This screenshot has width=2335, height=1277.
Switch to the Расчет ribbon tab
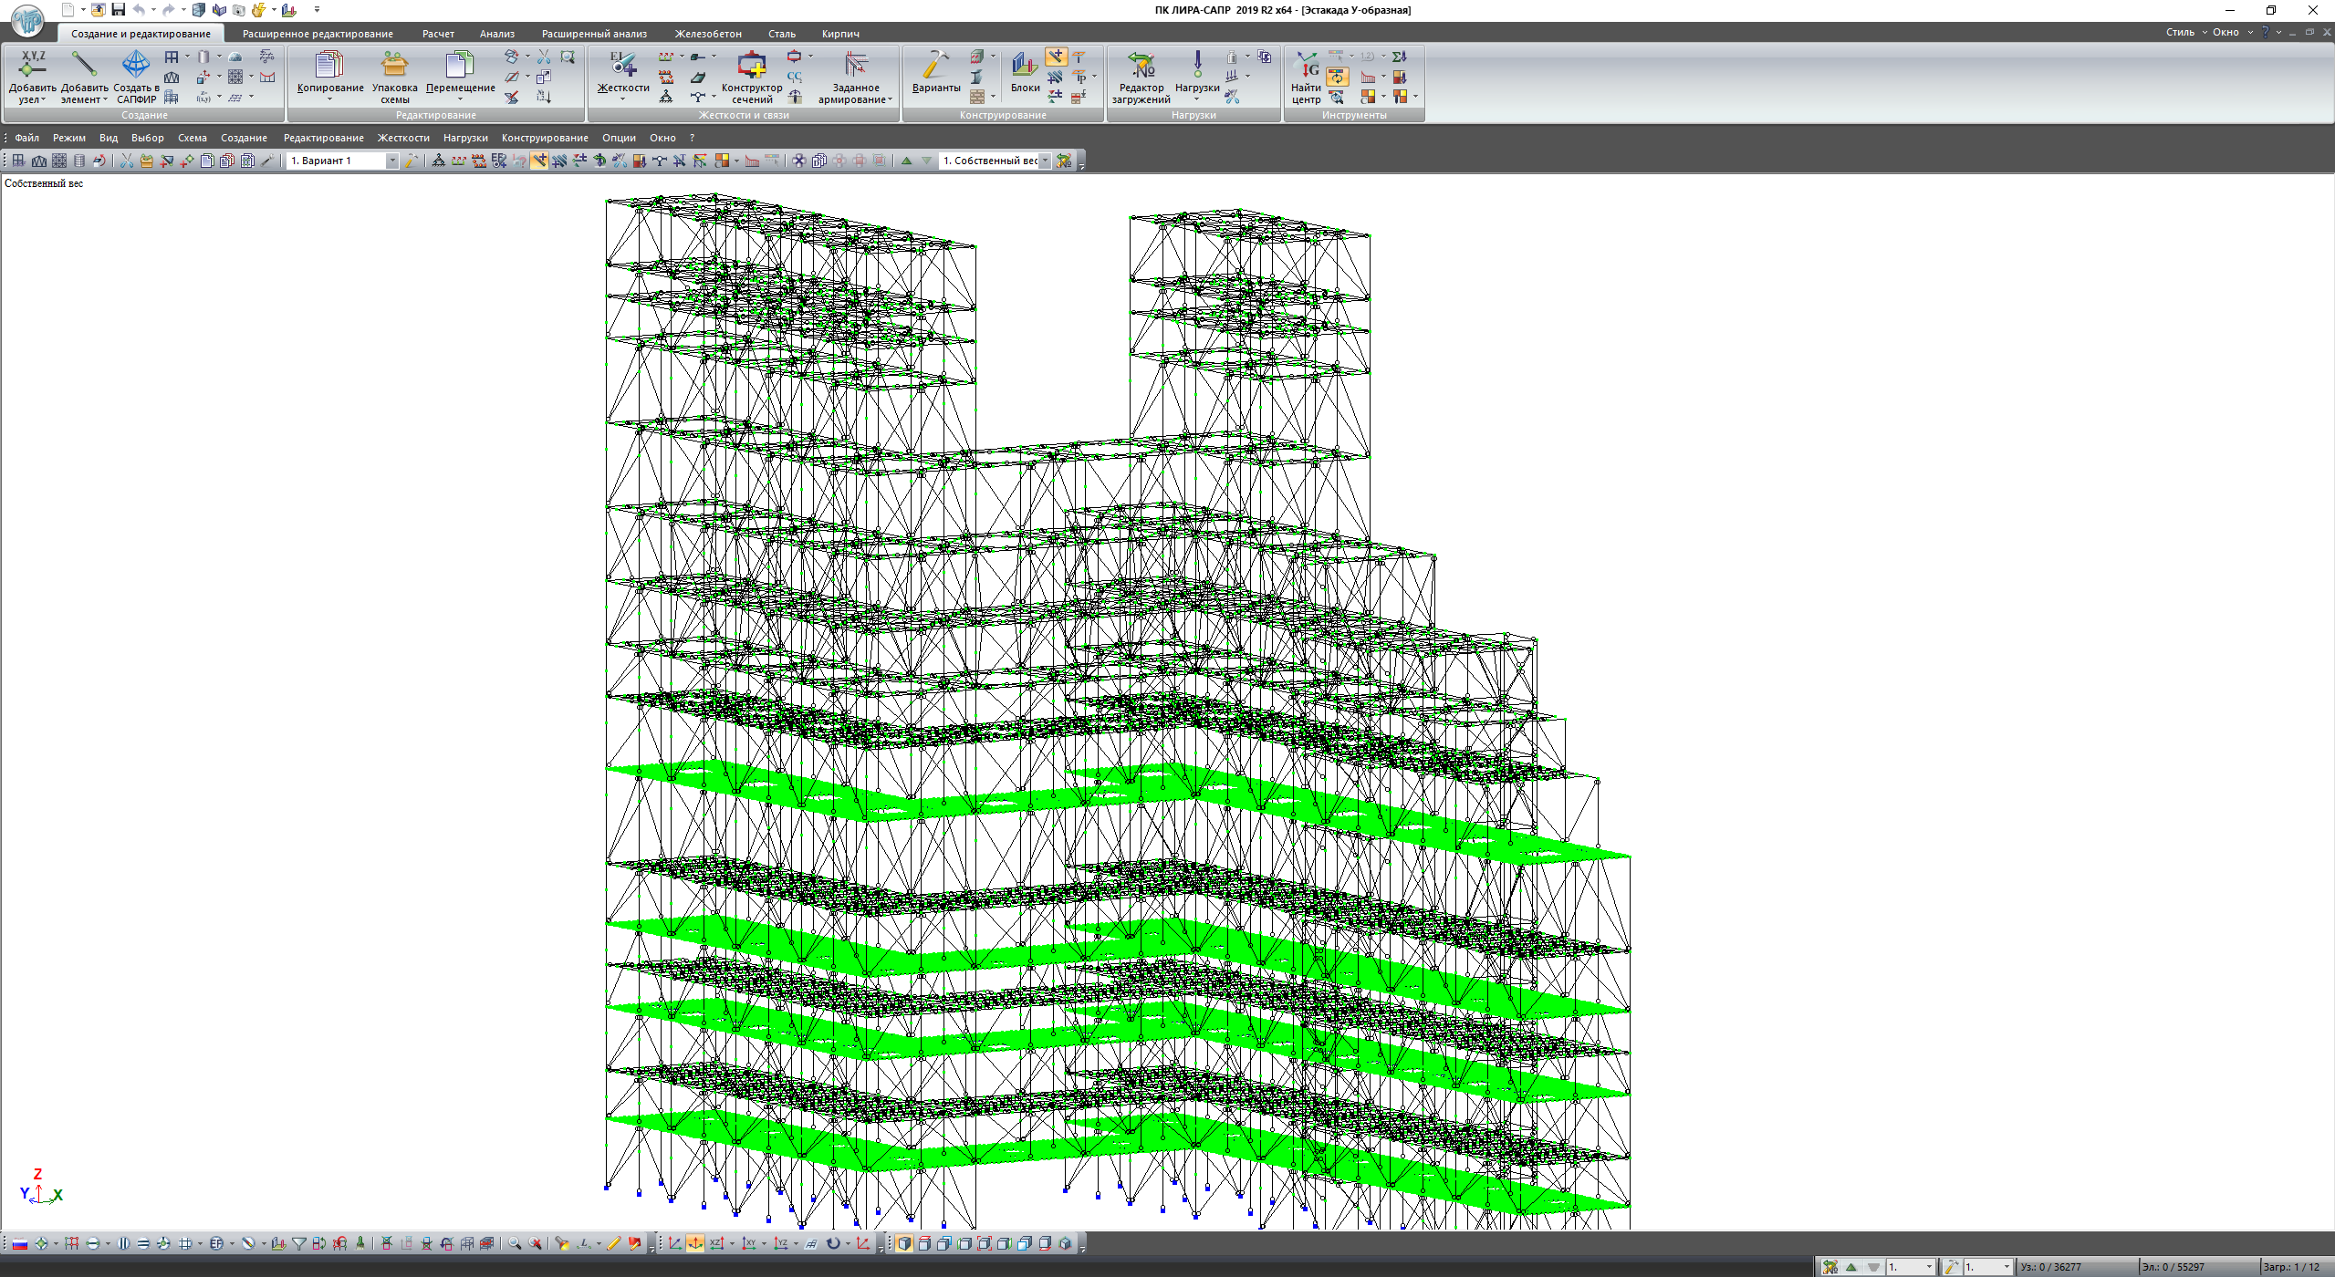click(x=438, y=34)
